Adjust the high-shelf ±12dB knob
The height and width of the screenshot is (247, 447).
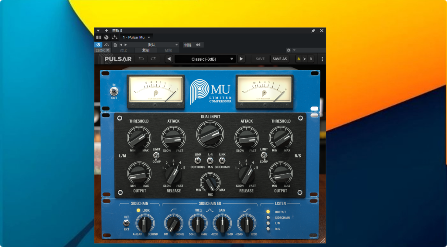[x=247, y=223]
